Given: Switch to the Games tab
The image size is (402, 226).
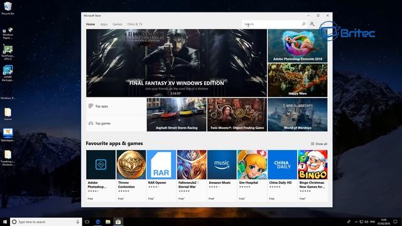Looking at the screenshot, I should click(117, 24).
